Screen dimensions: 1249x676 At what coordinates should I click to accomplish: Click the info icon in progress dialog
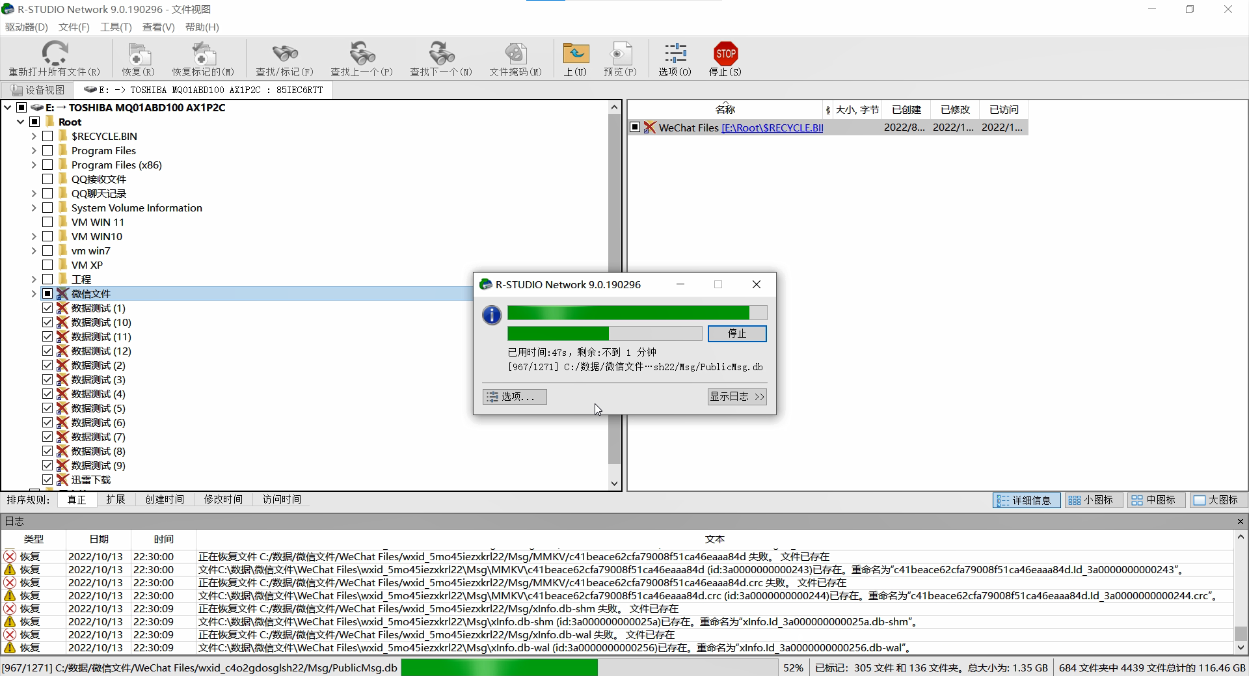492,315
